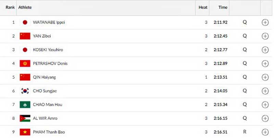Click plus icon beside PETRASHOV Denis

(x=265, y=64)
